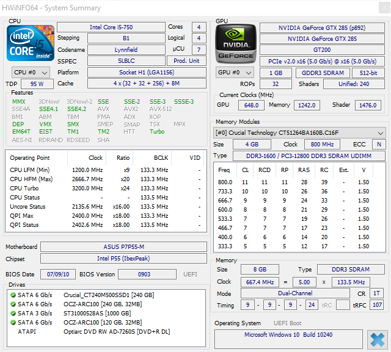Click the µCU 7 value

click(199, 49)
